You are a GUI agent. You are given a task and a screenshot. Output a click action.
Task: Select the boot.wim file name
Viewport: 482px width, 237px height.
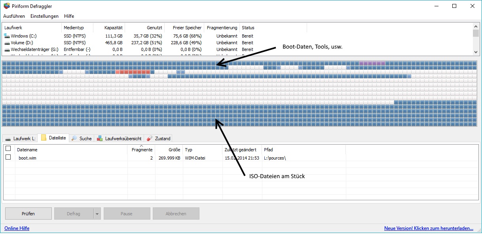coord(28,158)
